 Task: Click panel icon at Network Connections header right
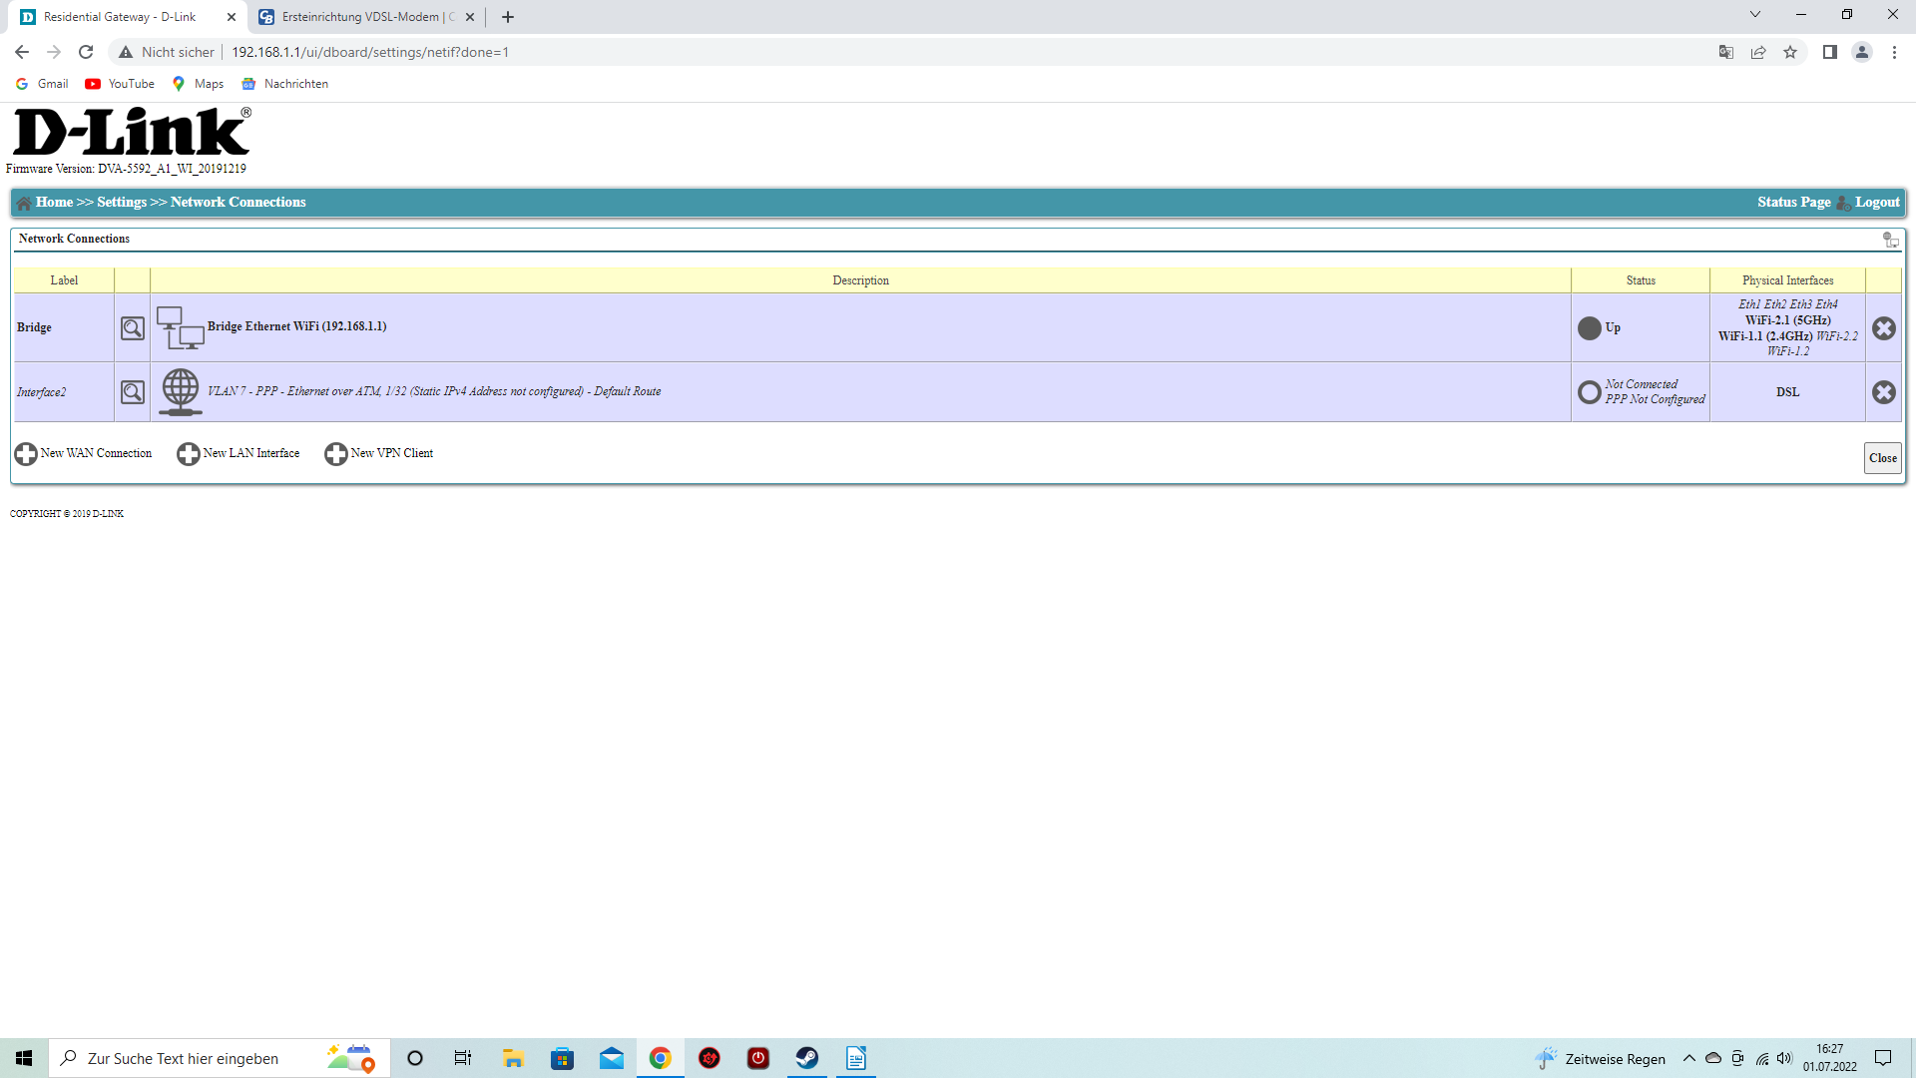[x=1890, y=240]
